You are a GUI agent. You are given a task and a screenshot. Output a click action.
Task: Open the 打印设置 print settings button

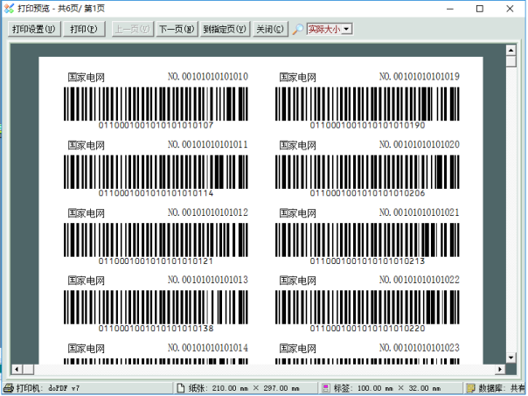[34, 30]
